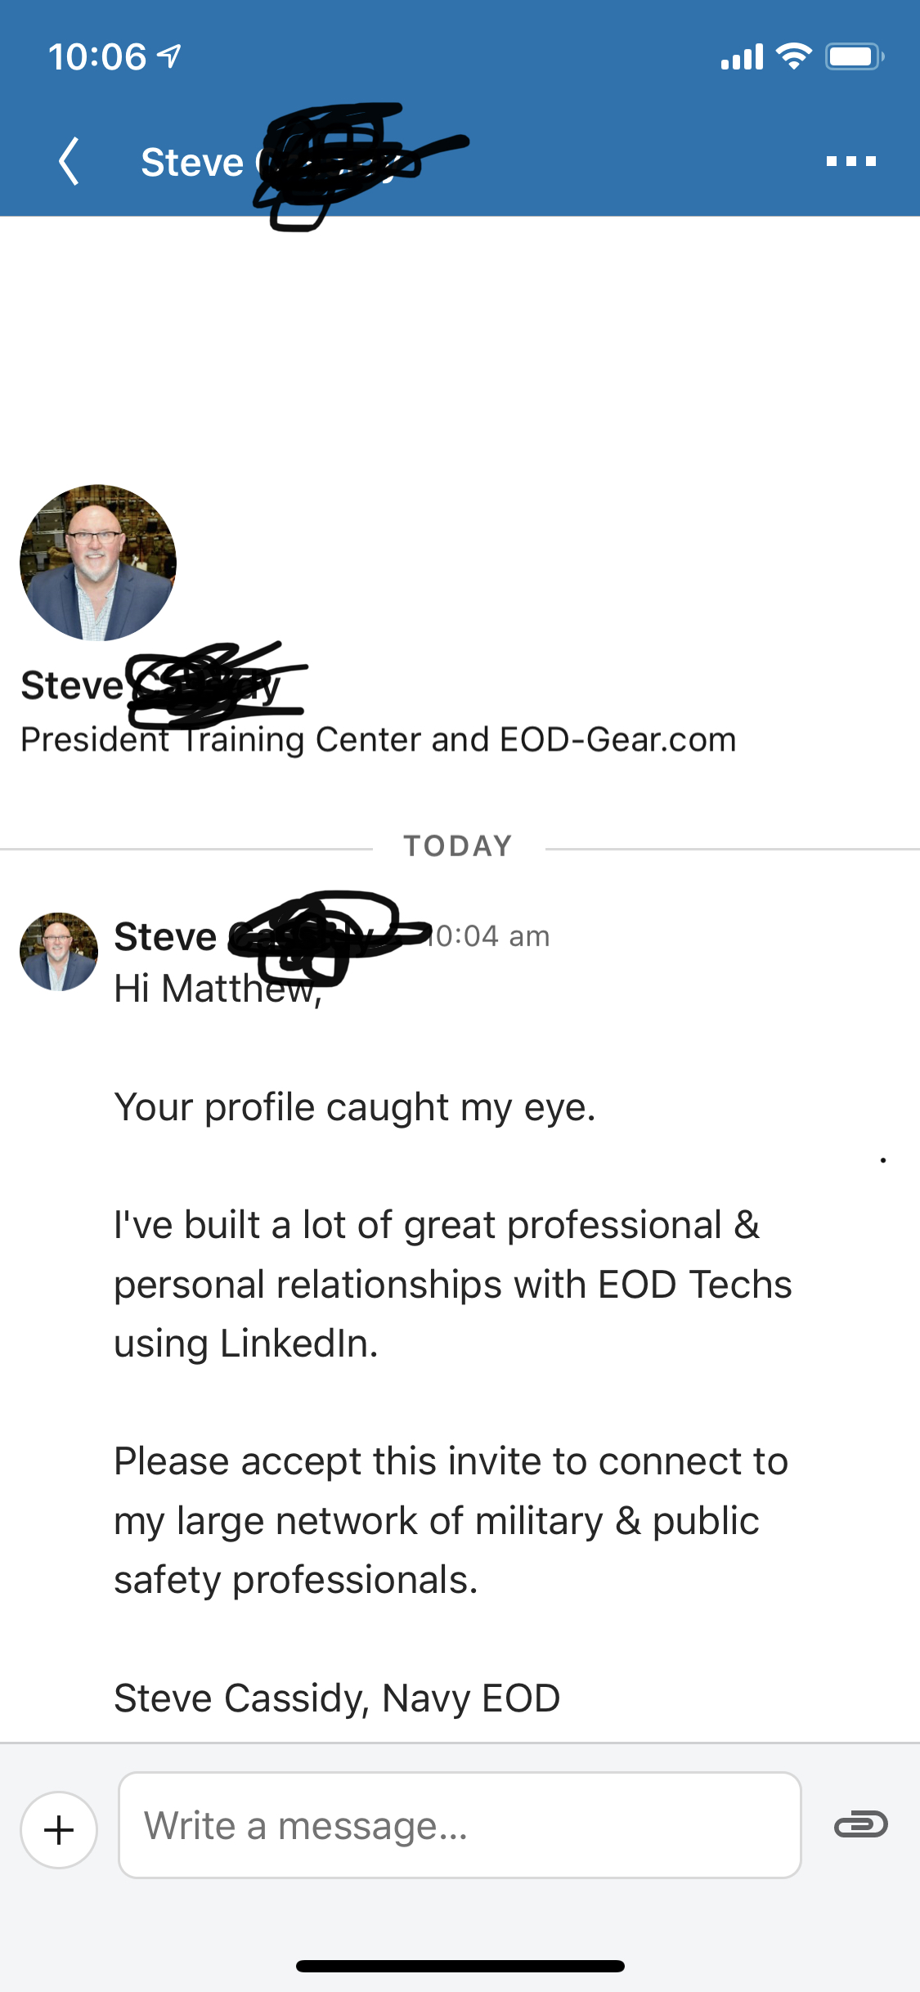
Task: Tap the battery indicator icon
Action: [x=854, y=56]
